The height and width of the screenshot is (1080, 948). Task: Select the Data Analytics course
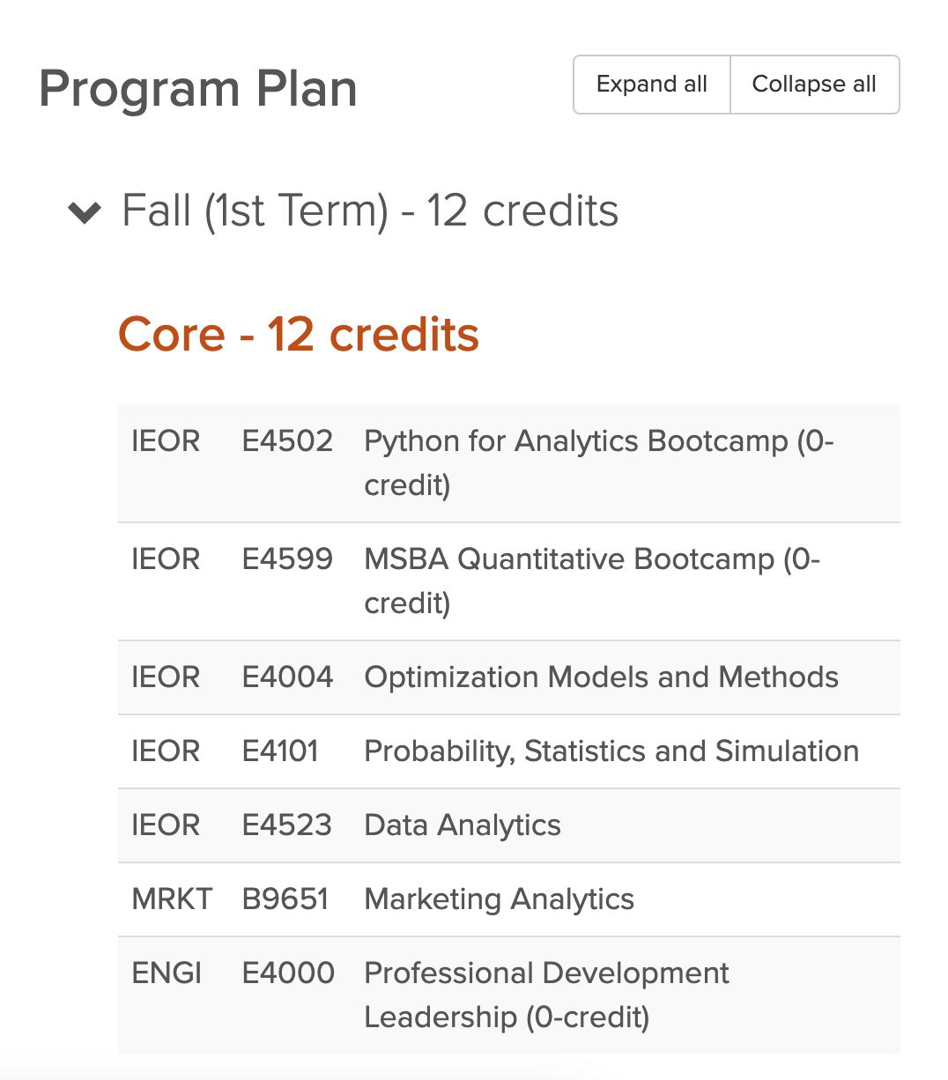coord(463,825)
